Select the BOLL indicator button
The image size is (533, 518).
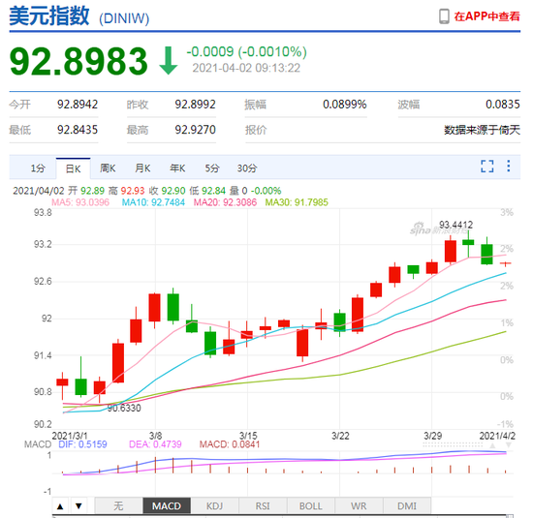[311, 506]
